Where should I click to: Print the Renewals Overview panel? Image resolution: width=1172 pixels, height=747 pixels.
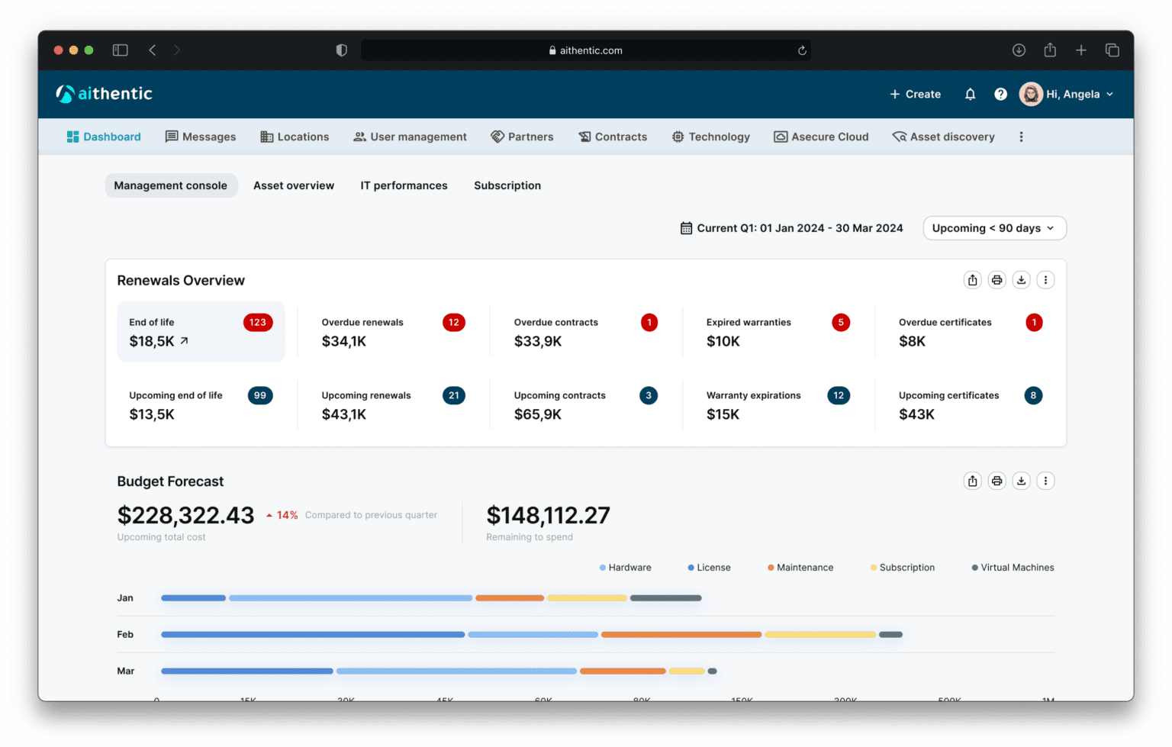click(x=997, y=280)
